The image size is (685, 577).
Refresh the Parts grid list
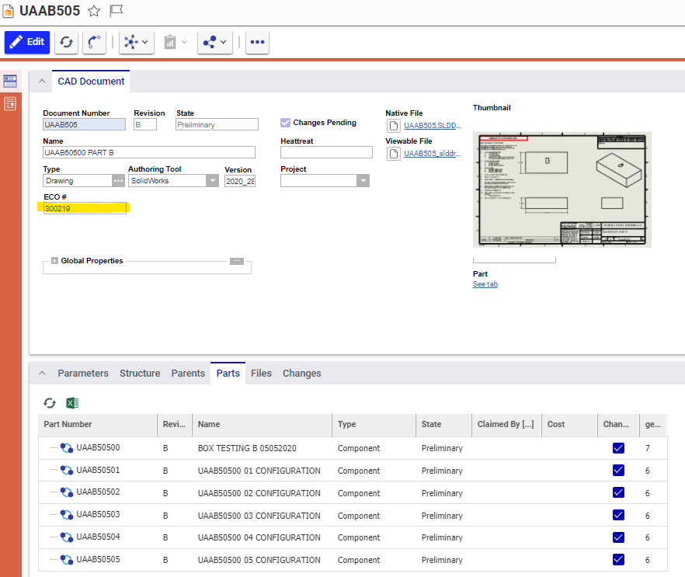click(x=50, y=402)
